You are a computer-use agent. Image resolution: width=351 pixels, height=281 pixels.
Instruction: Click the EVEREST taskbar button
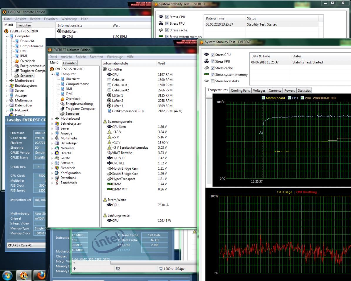pos(23,275)
